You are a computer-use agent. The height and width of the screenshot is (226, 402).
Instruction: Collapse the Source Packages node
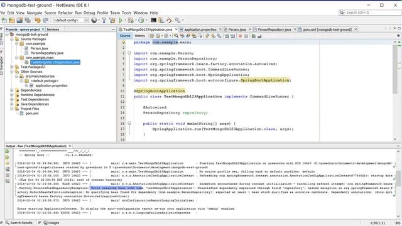coord(12,39)
